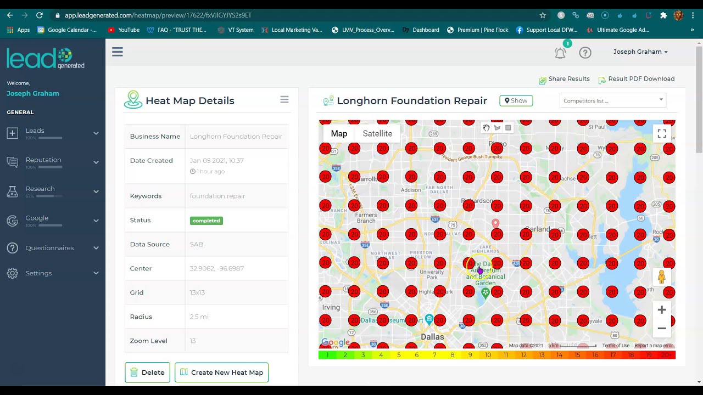
Task: Open the Competitors list dropdown
Action: (x=613, y=100)
